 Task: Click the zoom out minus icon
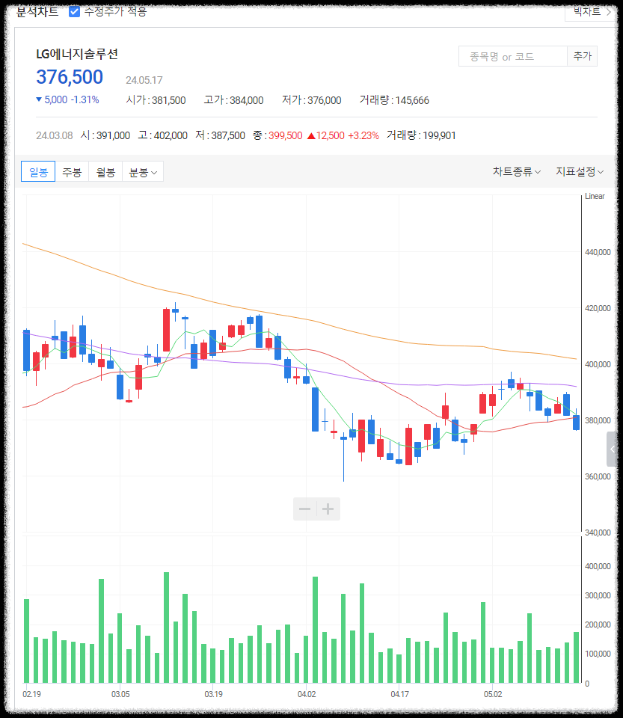click(305, 509)
